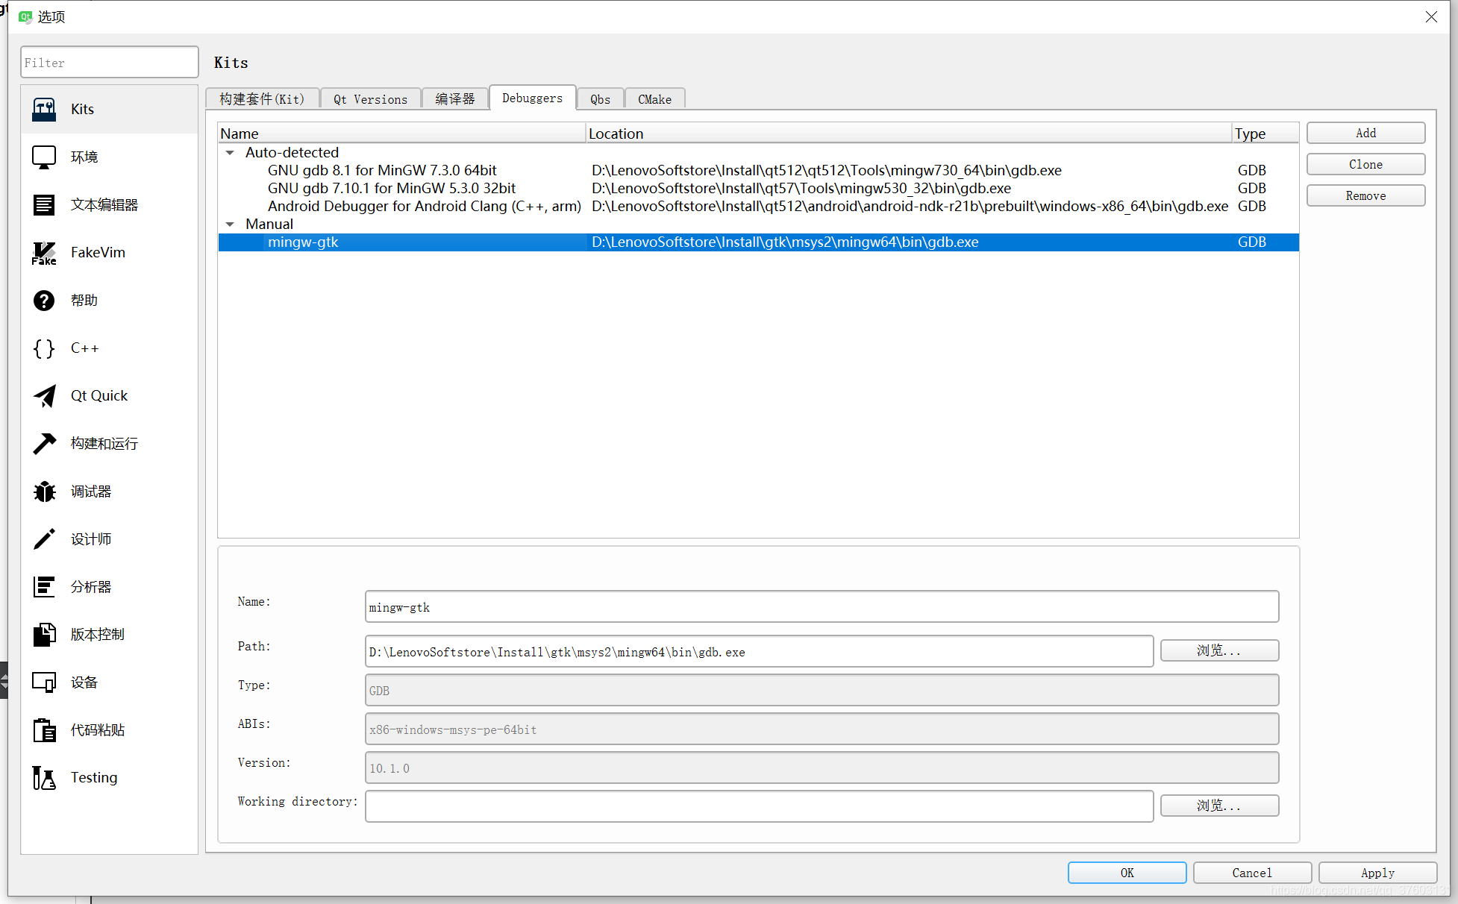Switch to the CMake tab
The width and height of the screenshot is (1458, 904).
tap(654, 99)
